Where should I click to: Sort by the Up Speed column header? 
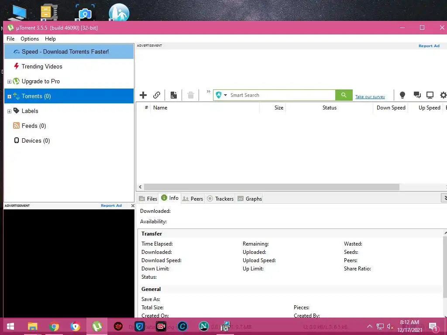coord(426,108)
